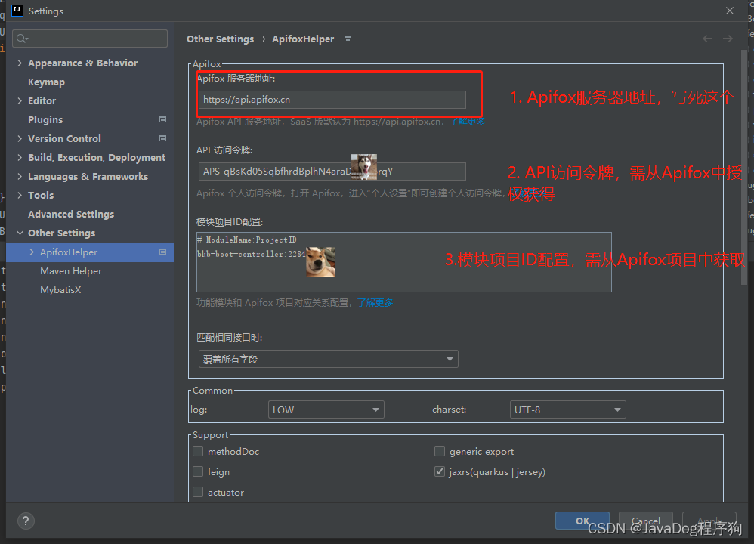754x544 pixels.
Task: Open 了解更多 link under server address
Action: coord(468,122)
